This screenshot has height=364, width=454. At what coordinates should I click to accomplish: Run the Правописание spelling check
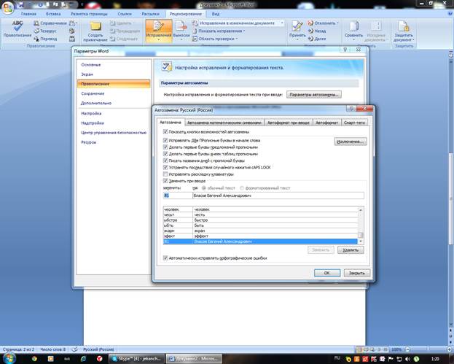tap(17, 30)
